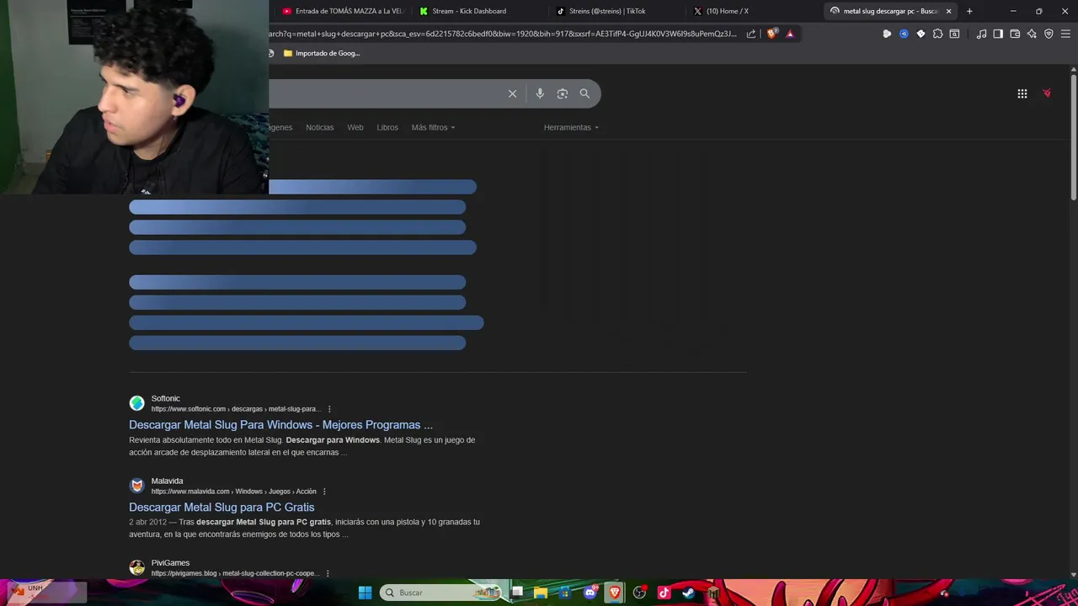
Task: Click the address bar URL
Action: 504,34
